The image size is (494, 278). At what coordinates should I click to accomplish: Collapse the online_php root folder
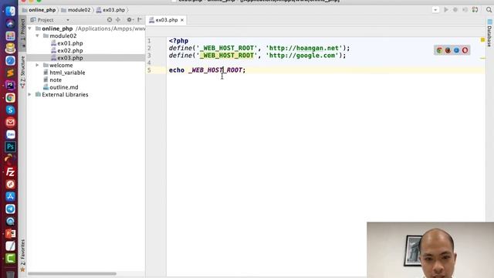(x=30, y=29)
